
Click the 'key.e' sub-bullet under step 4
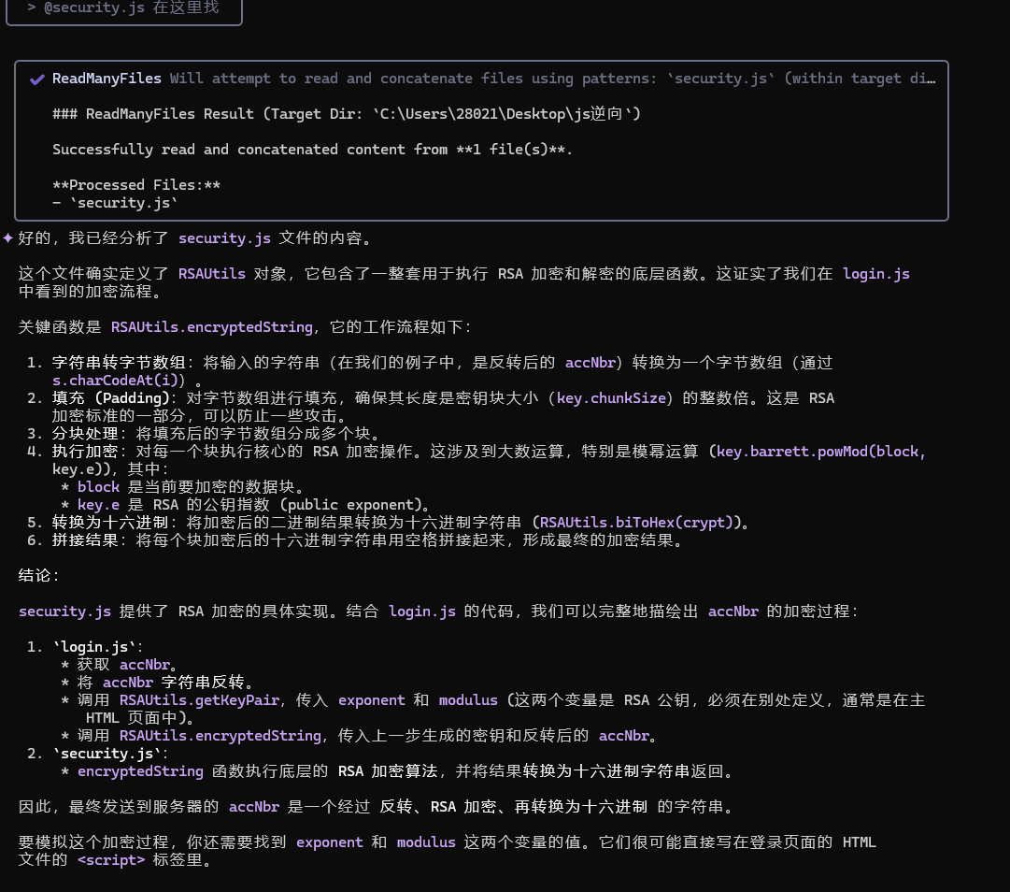98,505
